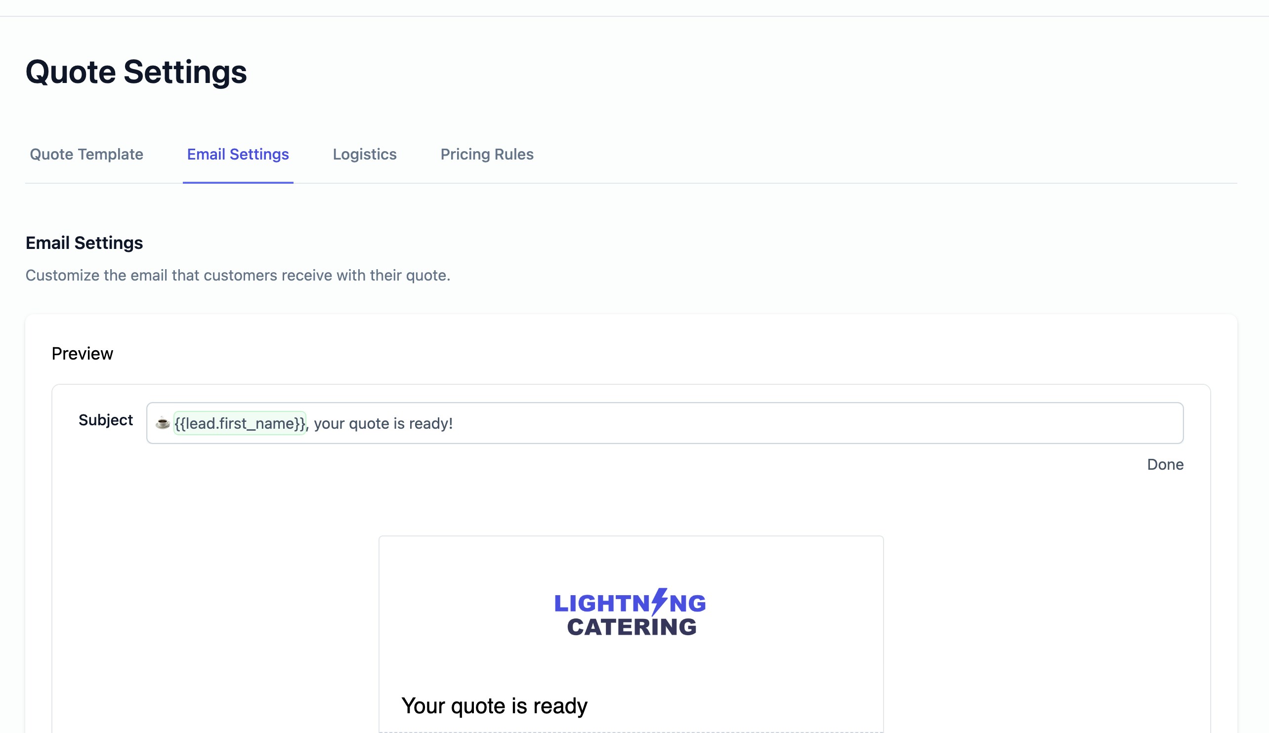This screenshot has width=1269, height=733.
Task: Click the Lightning Catering logo
Action: [x=631, y=611]
